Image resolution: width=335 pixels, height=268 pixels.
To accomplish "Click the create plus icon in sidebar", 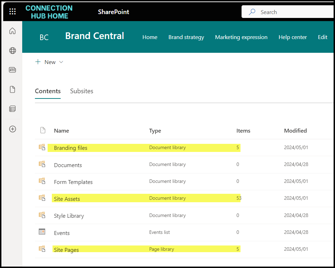I will coord(12,129).
